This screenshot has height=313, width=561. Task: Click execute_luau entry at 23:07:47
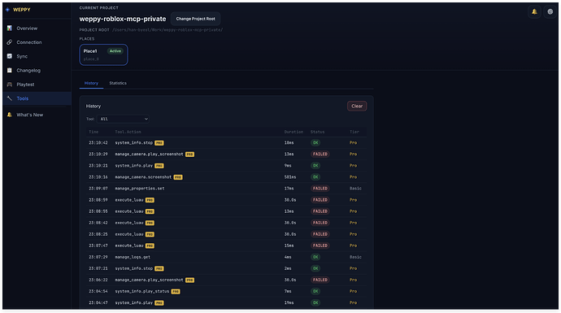click(x=129, y=246)
